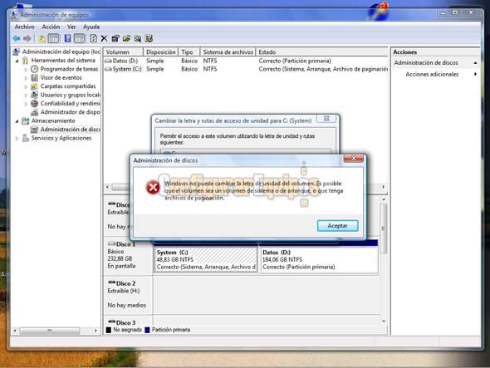Open the Archivo menu
This screenshot has height=368, width=490.
coord(24,27)
